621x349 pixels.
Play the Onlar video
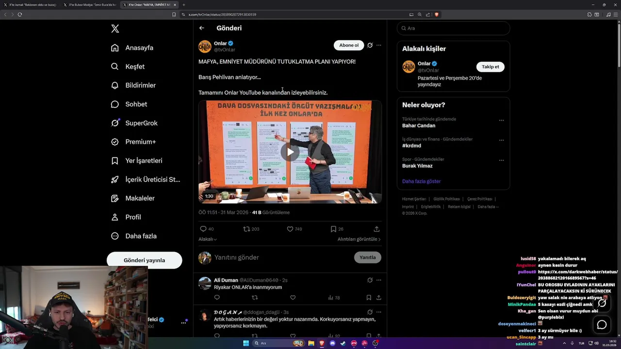tap(290, 152)
